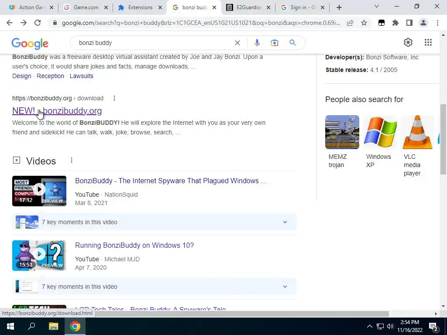Open the Extensions puzzle menu
The width and height of the screenshot is (447, 335).
click(x=395, y=23)
